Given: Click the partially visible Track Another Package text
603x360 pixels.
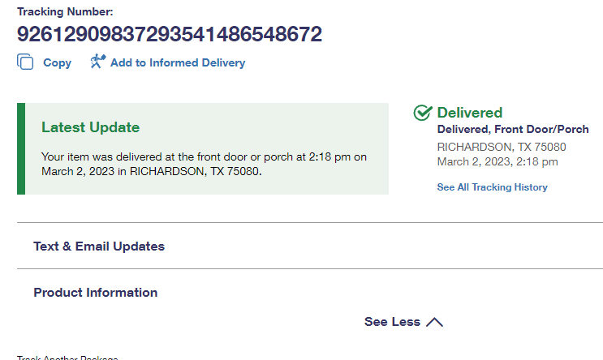Looking at the screenshot, I should pos(67,358).
